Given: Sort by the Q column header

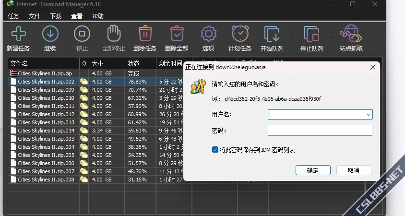Looking at the screenshot, I should point(84,63).
